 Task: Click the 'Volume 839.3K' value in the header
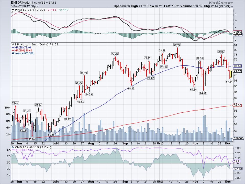pyautogui.click(x=191, y=6)
